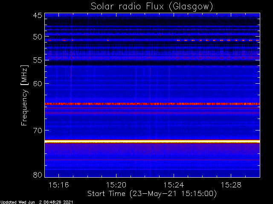Click the 15:24 time tick label

(x=174, y=185)
